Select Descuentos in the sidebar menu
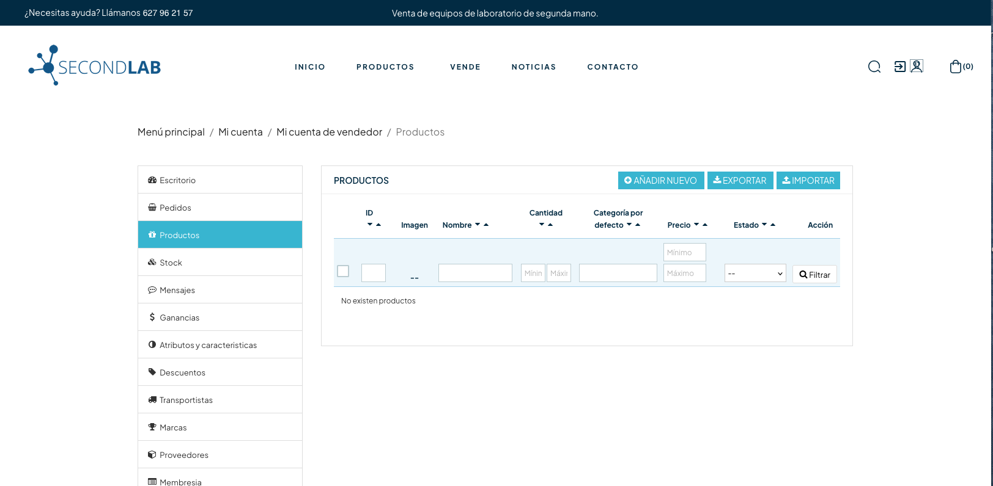993x486 pixels. coord(182,372)
